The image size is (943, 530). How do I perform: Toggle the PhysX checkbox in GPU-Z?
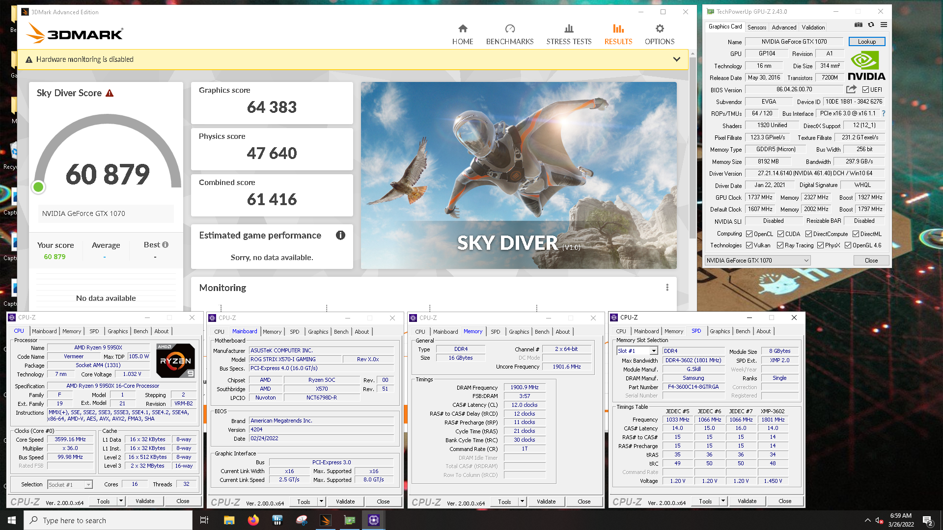coord(820,245)
